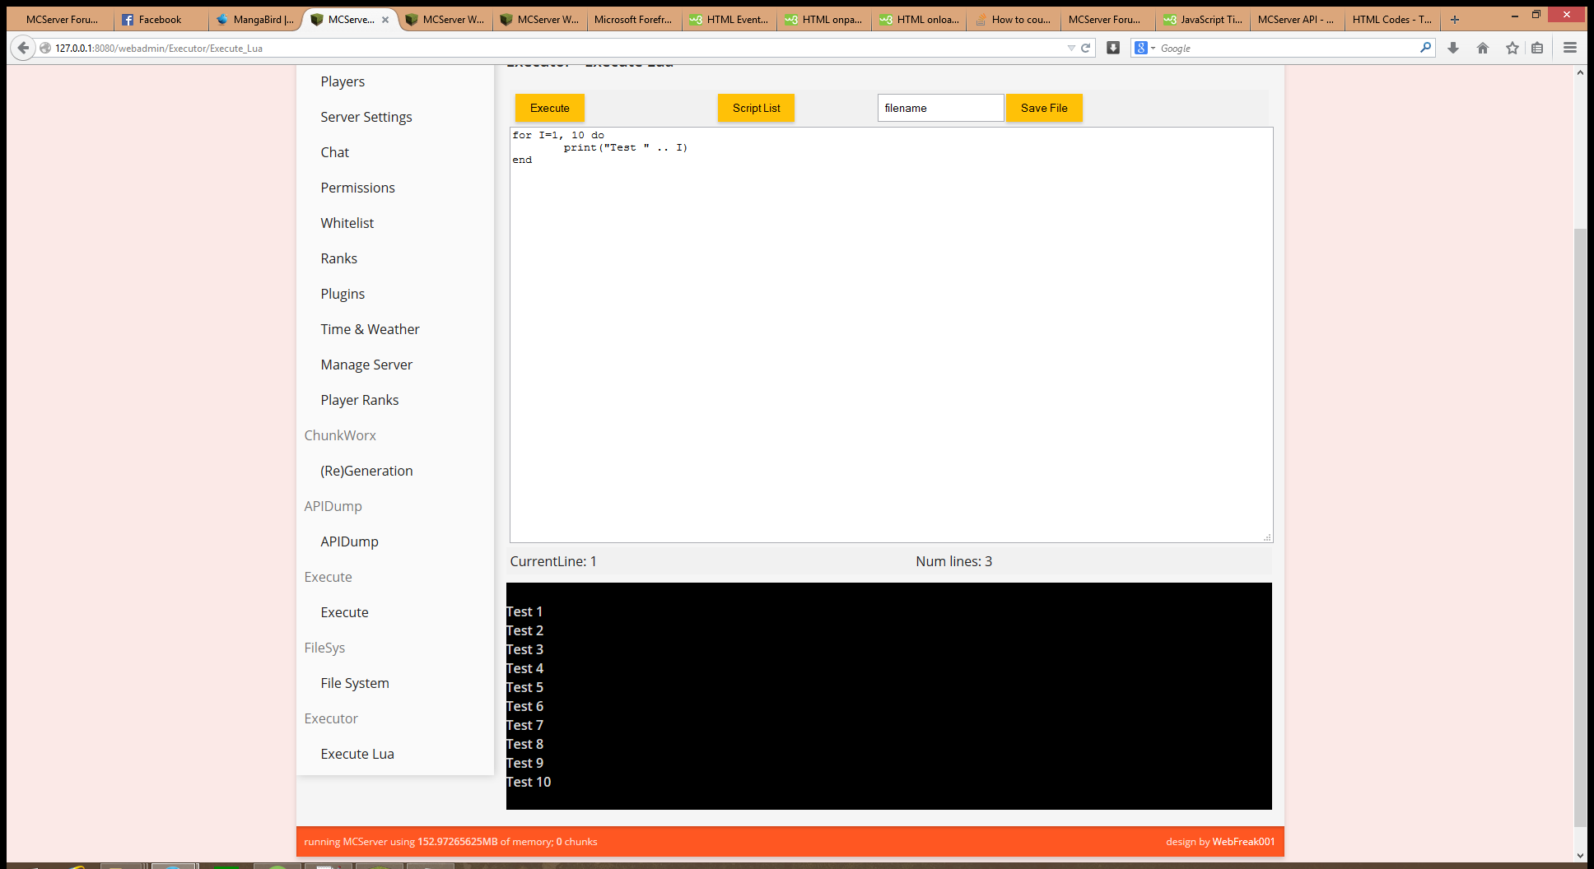Open the URL bar history dropdown
The width and height of the screenshot is (1594, 869).
coord(1070,48)
